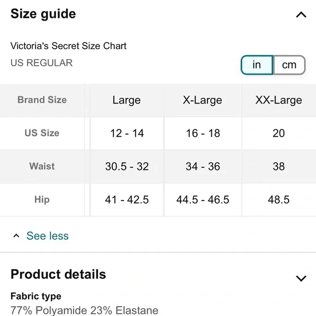316x316 pixels.
Task: Switch size units to cm
Action: coord(289,65)
